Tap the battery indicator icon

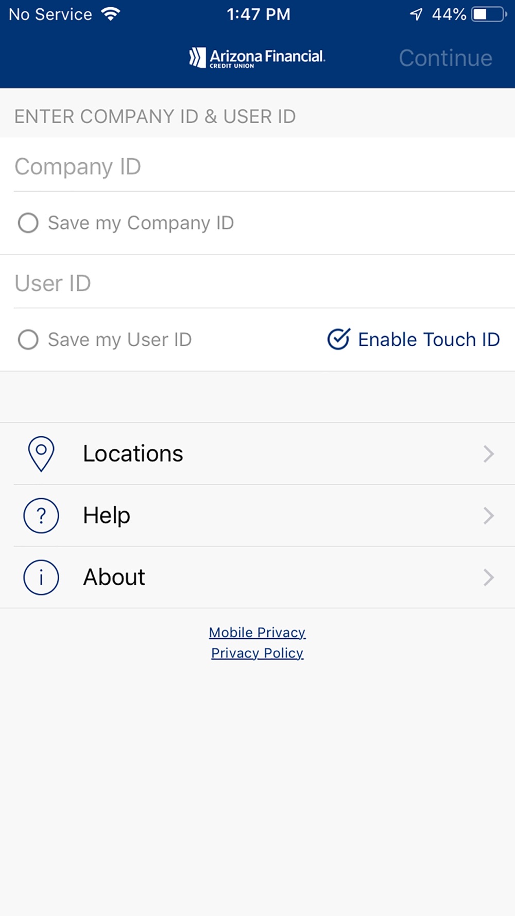[x=488, y=14]
